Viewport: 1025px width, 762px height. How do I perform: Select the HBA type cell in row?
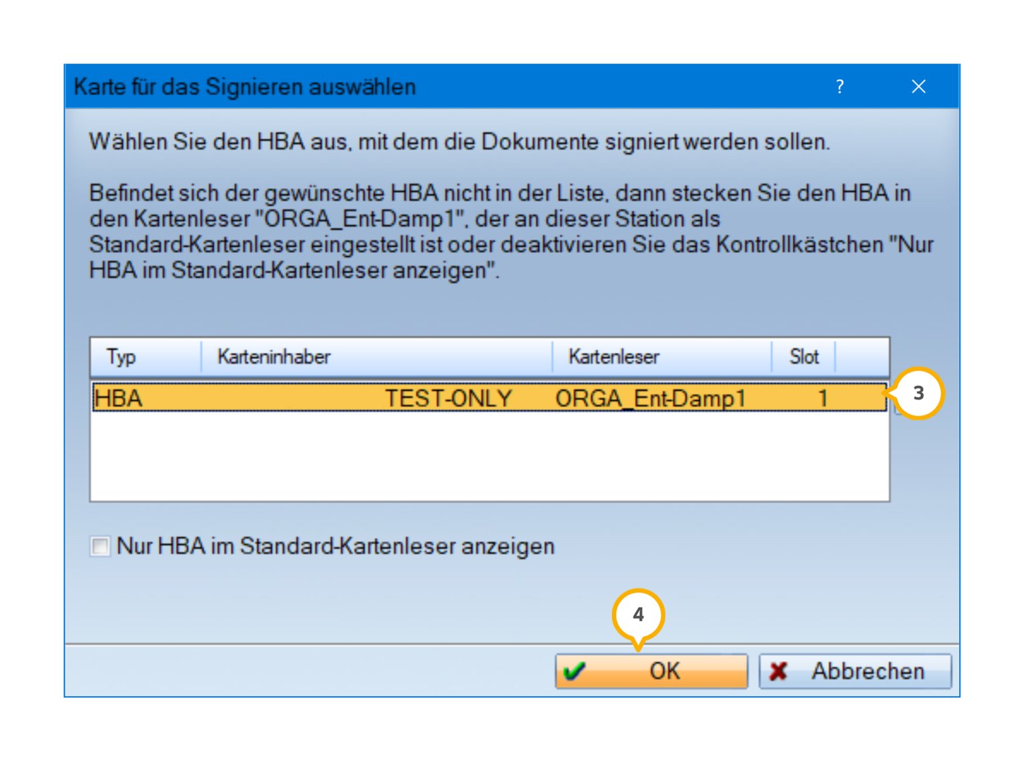119,398
